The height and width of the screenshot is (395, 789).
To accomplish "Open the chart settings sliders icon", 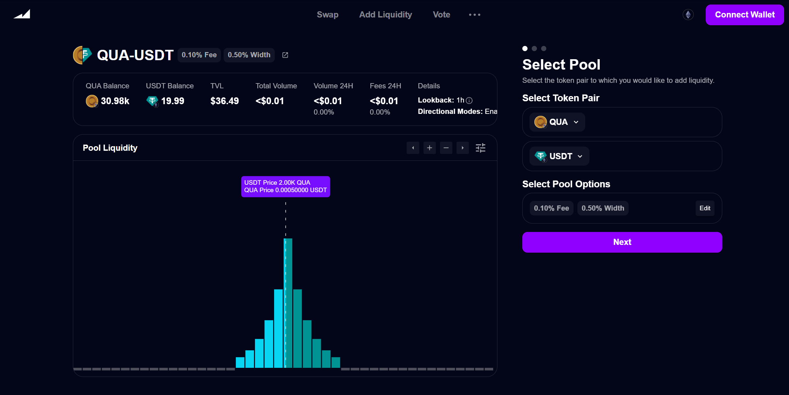I will click(x=480, y=148).
